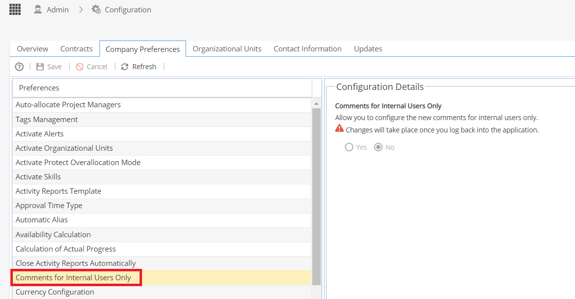Switch to the Overview tab
Image resolution: width=575 pixels, height=299 pixels.
32,49
